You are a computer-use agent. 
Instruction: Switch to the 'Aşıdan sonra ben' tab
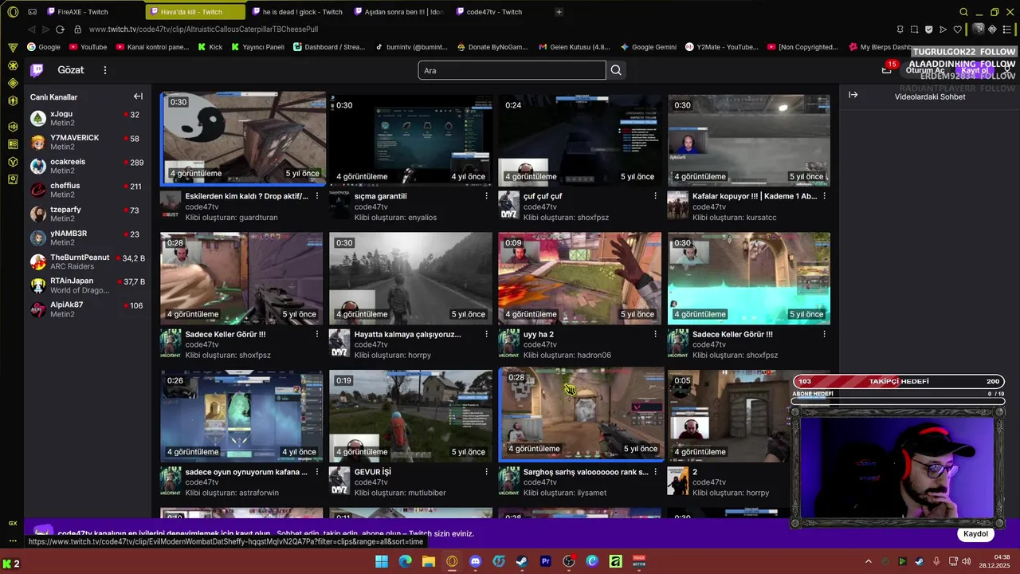tap(400, 12)
